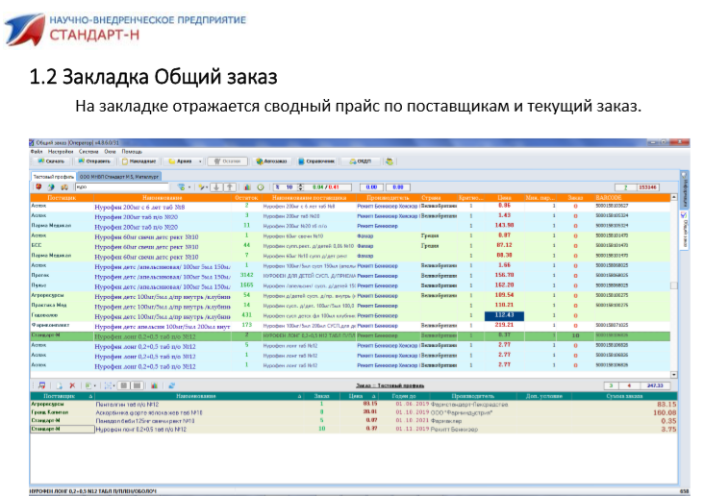Viewport: 704px width, 496px height.
Task: Click price 143.98 in Парма Медикал row
Action: 504,225
